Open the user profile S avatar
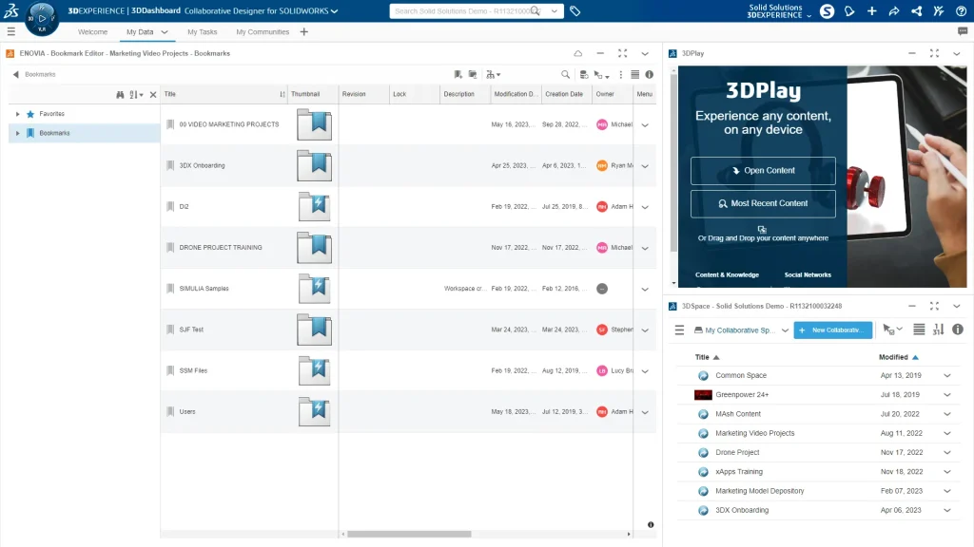974x547 pixels. click(827, 11)
